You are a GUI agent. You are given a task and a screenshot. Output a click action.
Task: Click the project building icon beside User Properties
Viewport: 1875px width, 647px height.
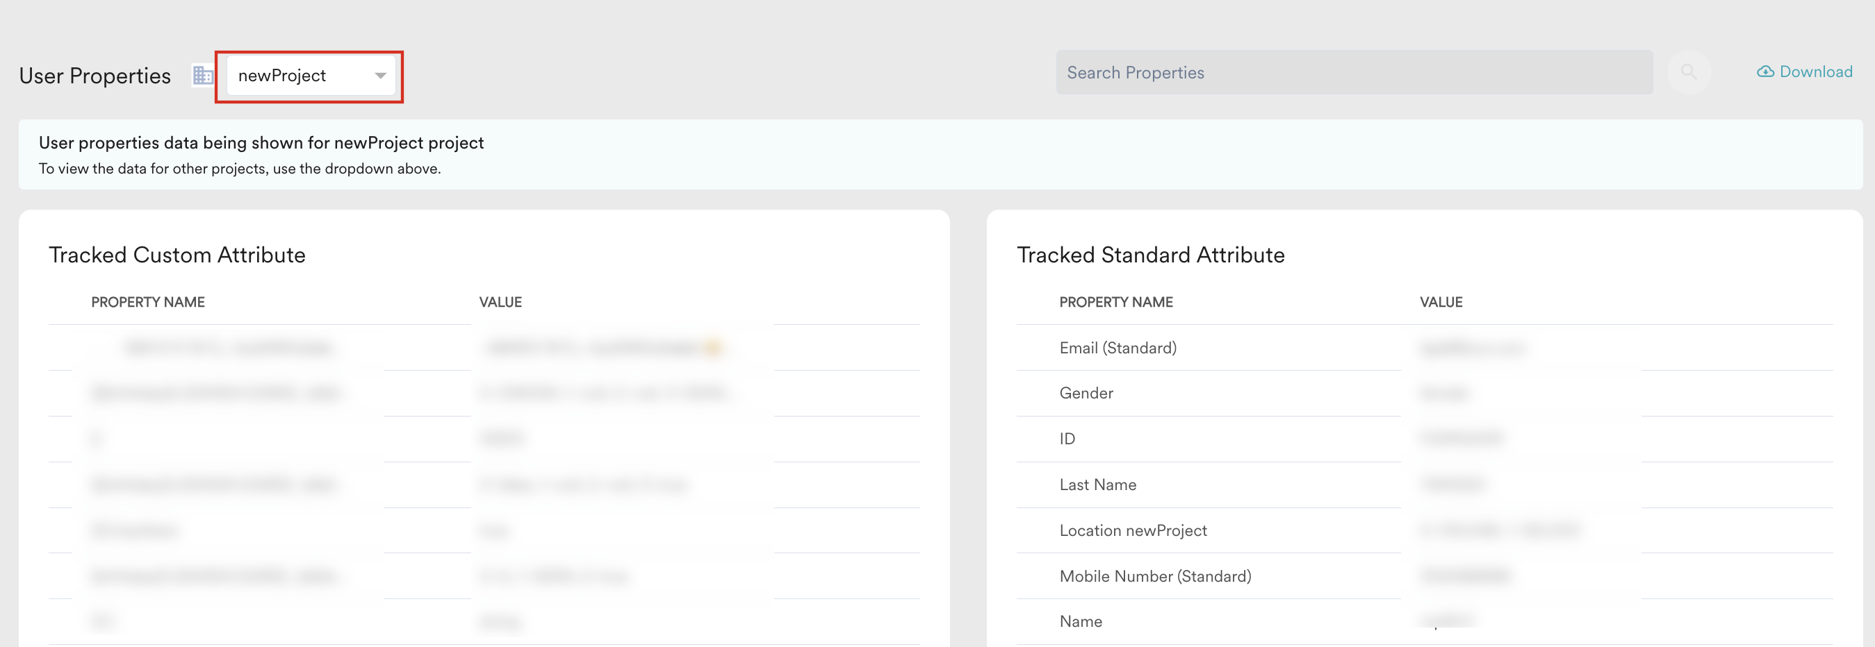(x=202, y=76)
